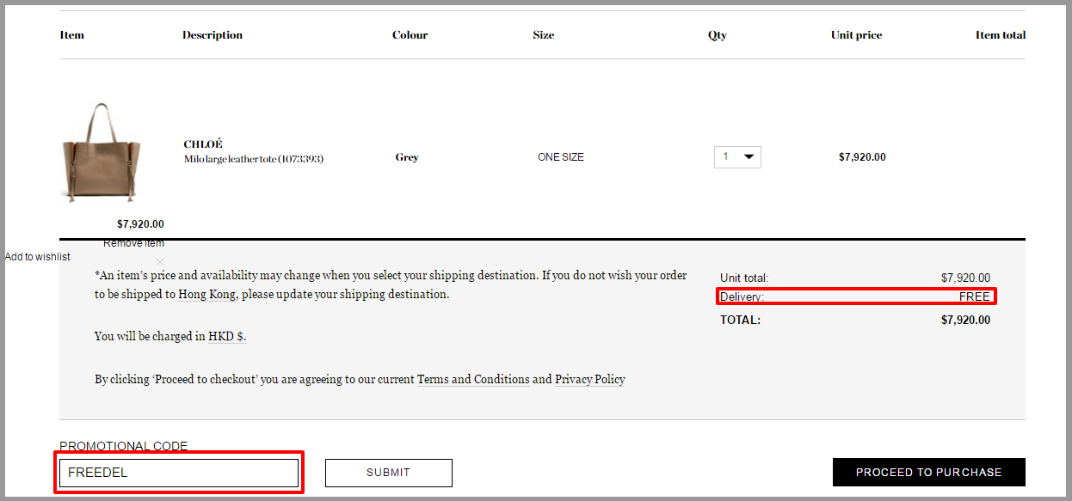Viewport: 1072px width, 501px height.
Task: Click the Size column header
Action: tap(544, 35)
